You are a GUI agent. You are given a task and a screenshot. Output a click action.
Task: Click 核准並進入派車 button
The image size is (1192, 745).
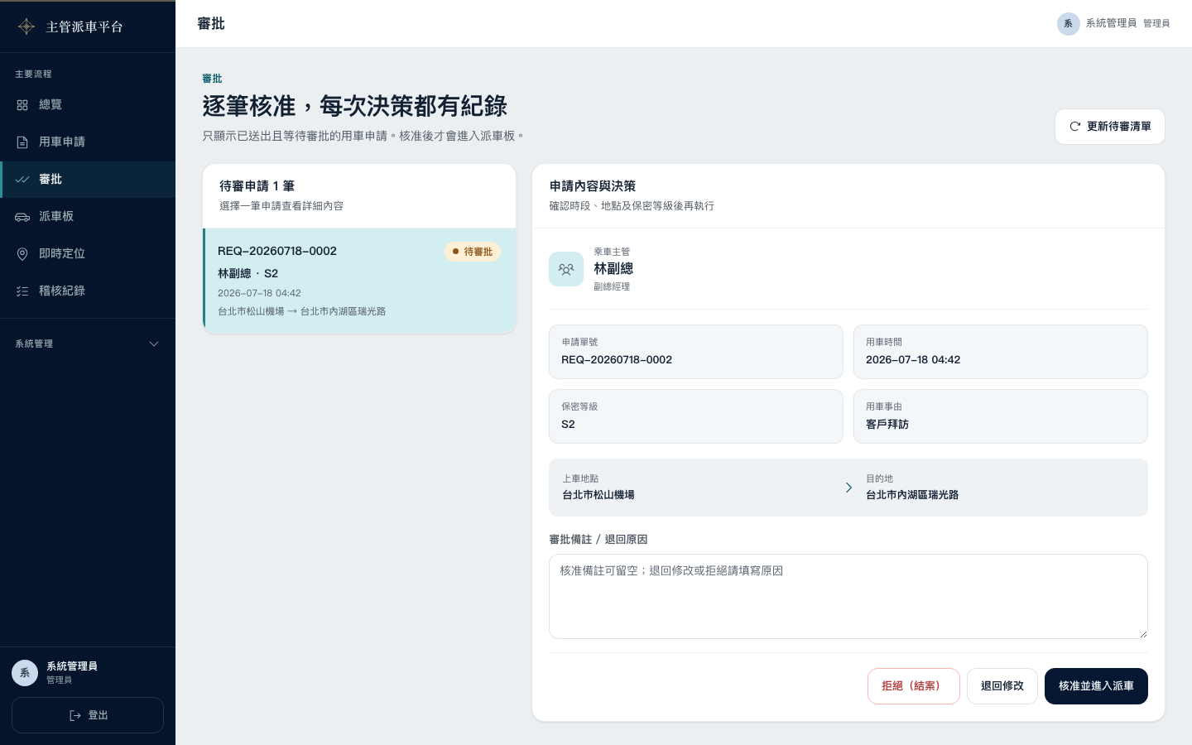(x=1096, y=686)
